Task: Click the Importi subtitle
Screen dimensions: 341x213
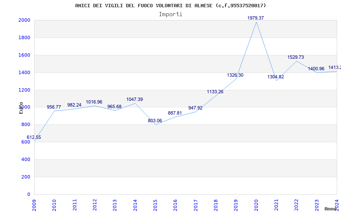Action: point(170,14)
